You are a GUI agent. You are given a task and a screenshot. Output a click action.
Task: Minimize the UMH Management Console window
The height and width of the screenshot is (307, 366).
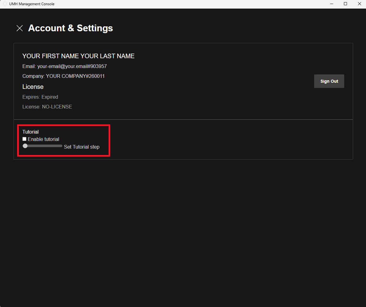332,4
